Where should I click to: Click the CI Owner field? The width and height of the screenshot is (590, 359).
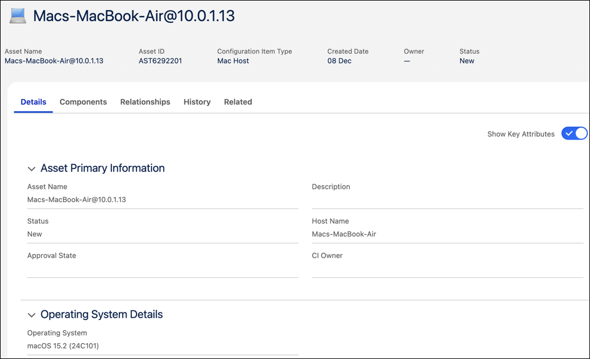click(x=448, y=268)
